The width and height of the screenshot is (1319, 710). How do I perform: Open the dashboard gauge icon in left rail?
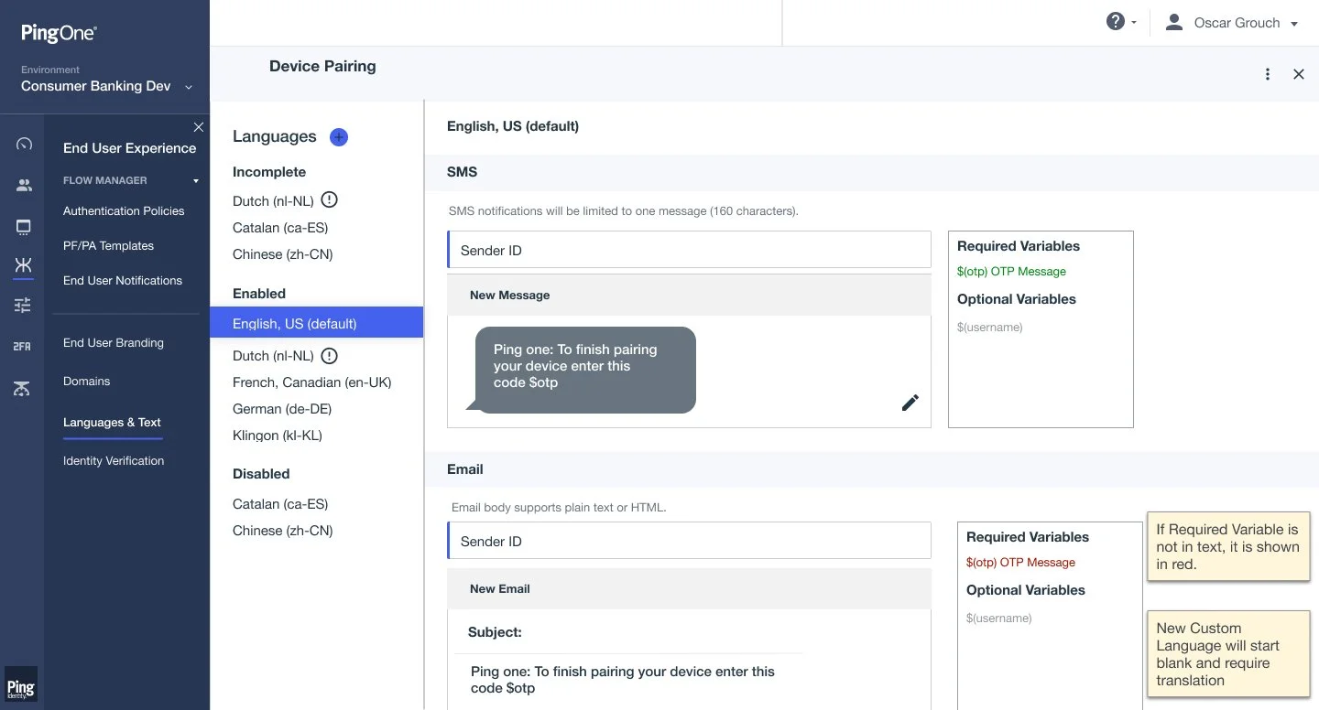24,144
